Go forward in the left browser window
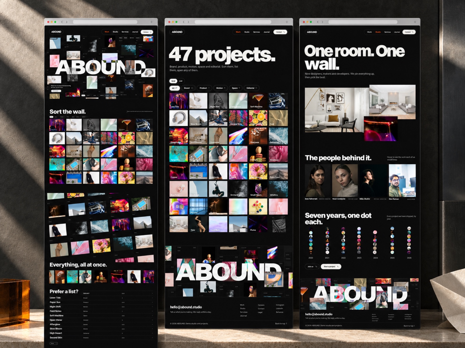This screenshot has width=465, height=348. point(67,22)
